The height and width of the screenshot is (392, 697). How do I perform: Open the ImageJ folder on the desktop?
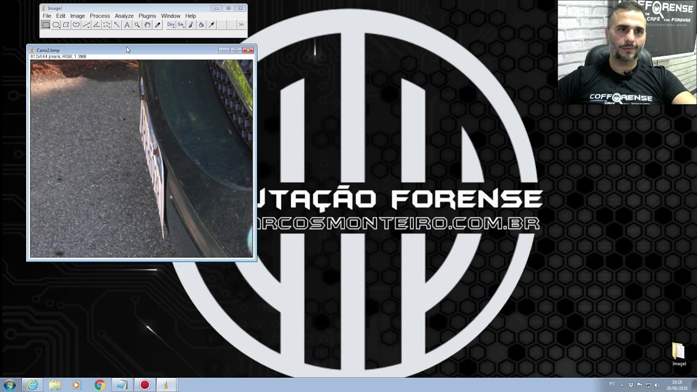(x=678, y=355)
